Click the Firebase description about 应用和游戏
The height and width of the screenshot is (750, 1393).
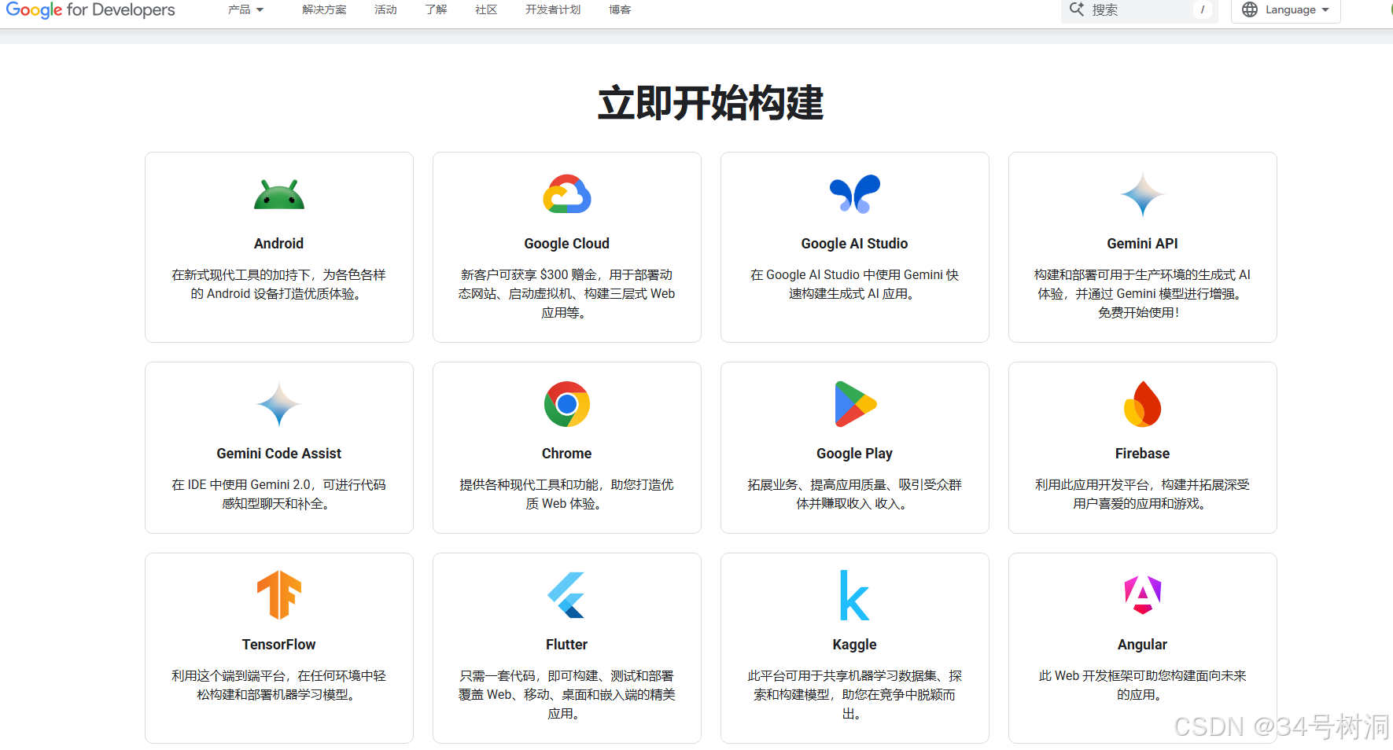1142,494
